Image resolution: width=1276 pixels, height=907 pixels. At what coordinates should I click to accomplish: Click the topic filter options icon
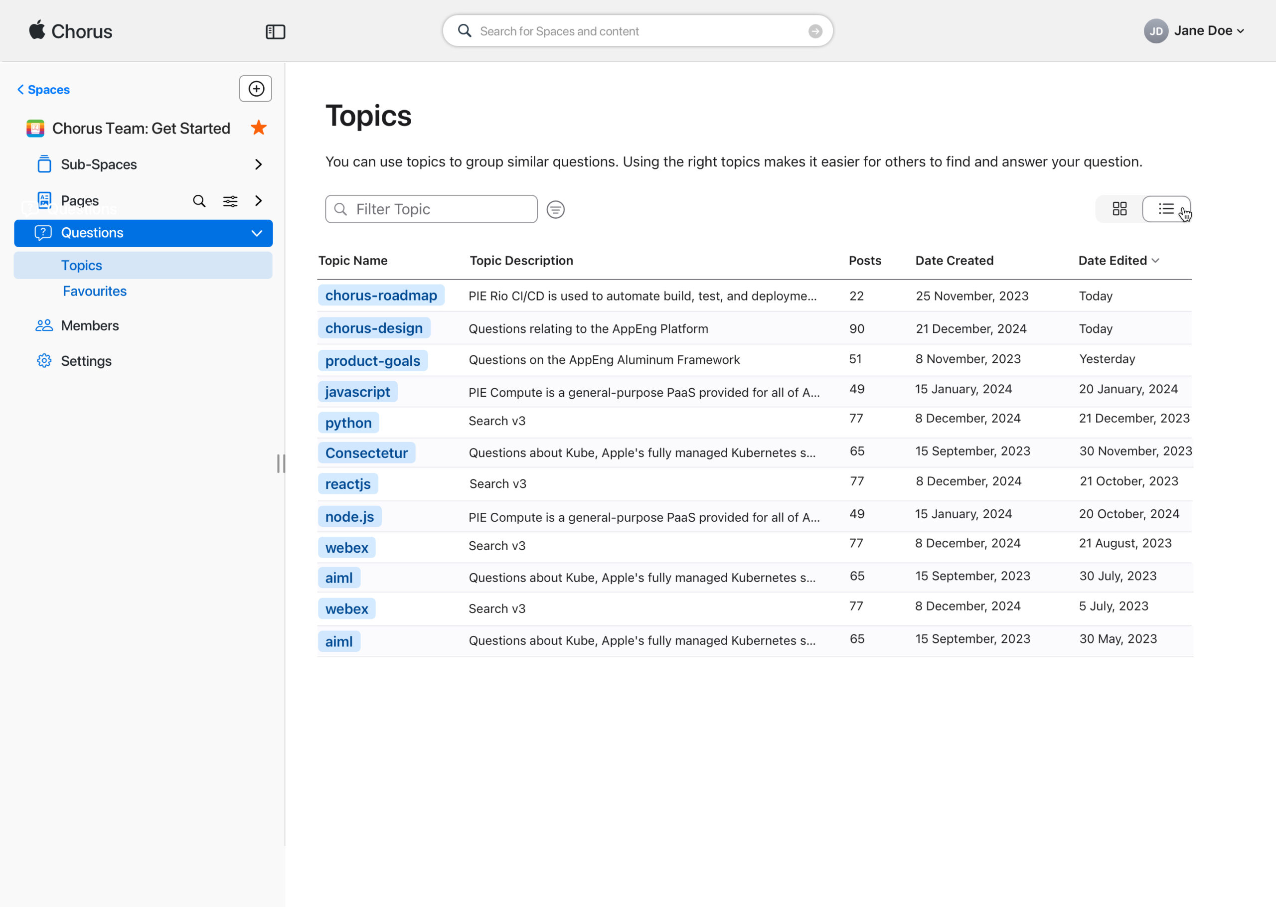click(555, 209)
